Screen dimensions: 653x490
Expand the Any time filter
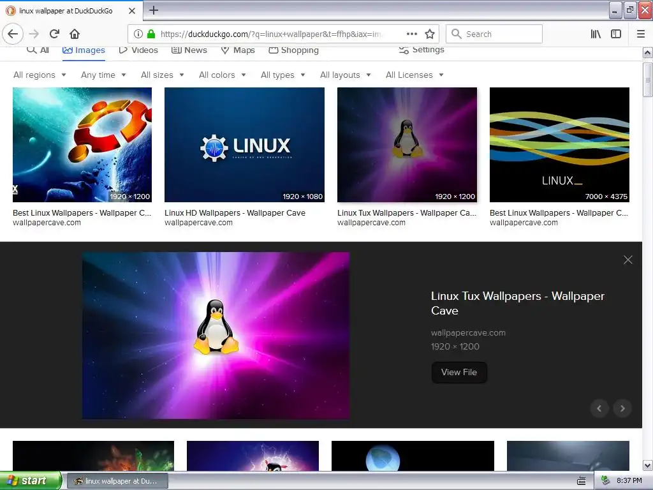[x=103, y=75]
